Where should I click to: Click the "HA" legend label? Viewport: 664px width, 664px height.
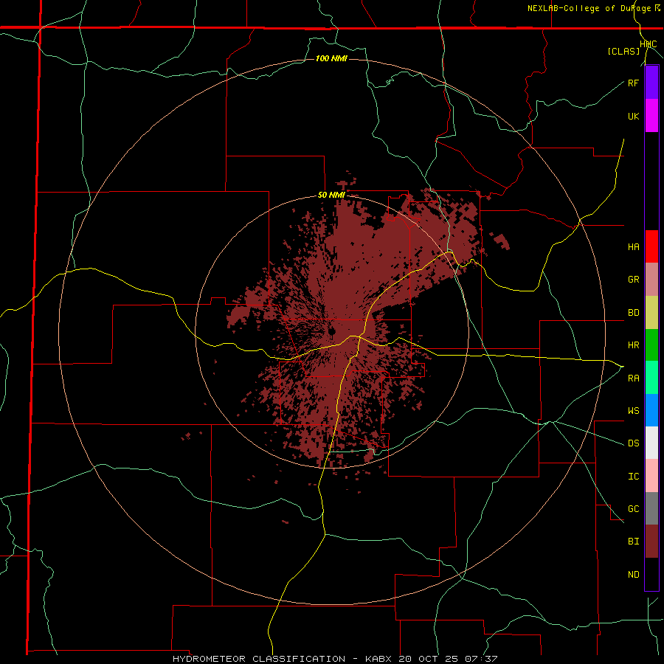click(x=633, y=247)
